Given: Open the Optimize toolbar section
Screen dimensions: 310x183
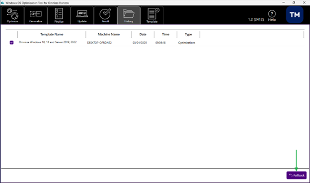Looking at the screenshot, I should 12,15.
